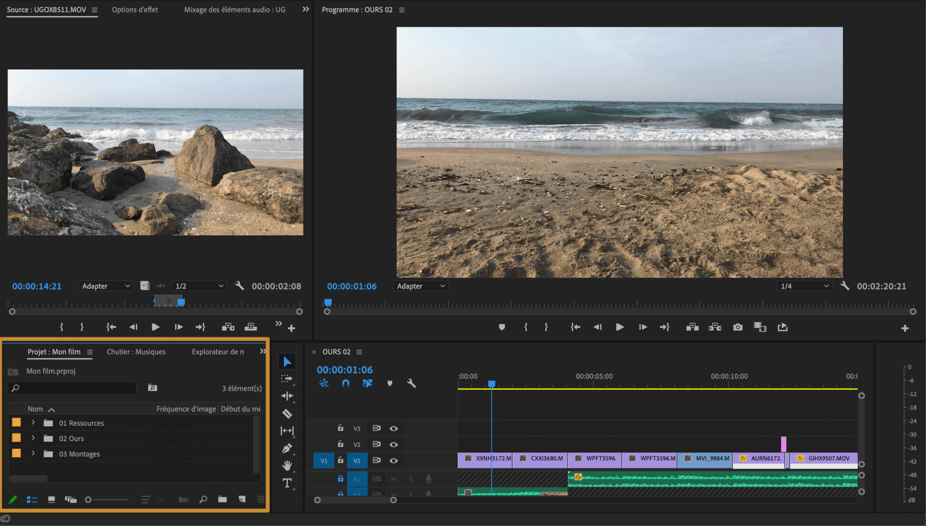Select the Razor tool

point(287,414)
